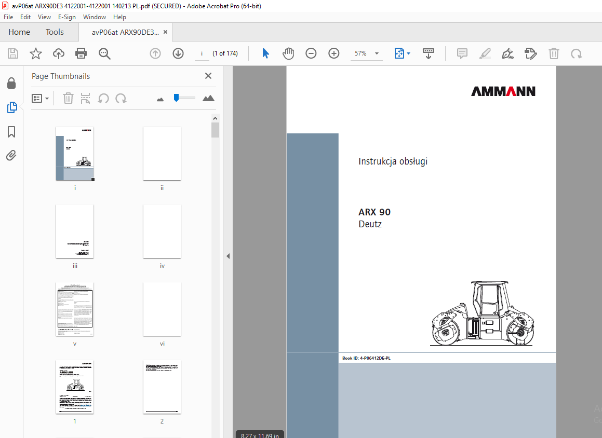Image resolution: width=602 pixels, height=438 pixels.
Task: Click the toolbar rotate icon
Action: 576,53
